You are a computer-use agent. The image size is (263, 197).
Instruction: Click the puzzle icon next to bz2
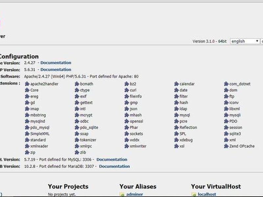(127, 84)
